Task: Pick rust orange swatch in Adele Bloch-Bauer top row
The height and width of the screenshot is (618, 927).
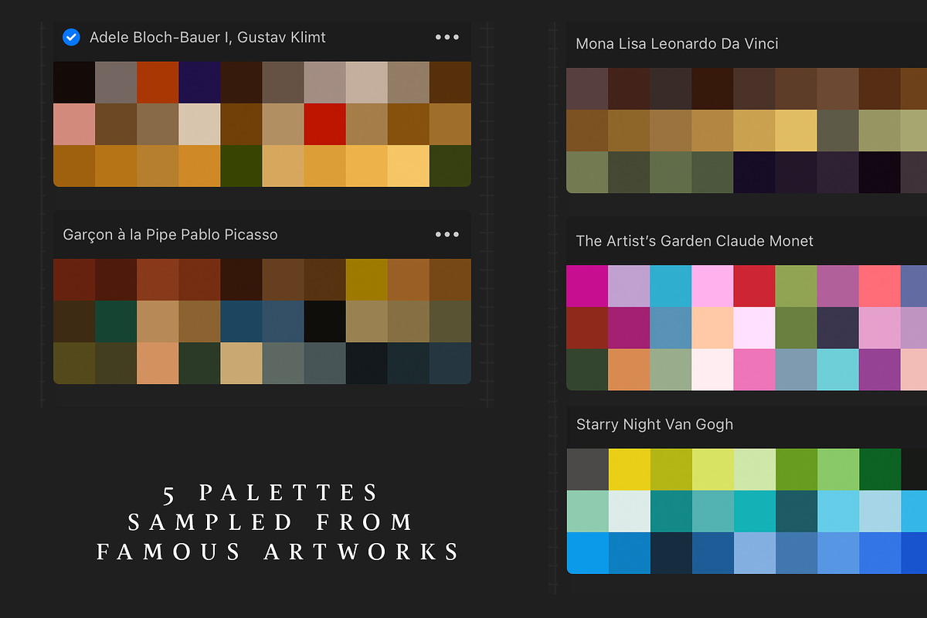Action: click(158, 83)
